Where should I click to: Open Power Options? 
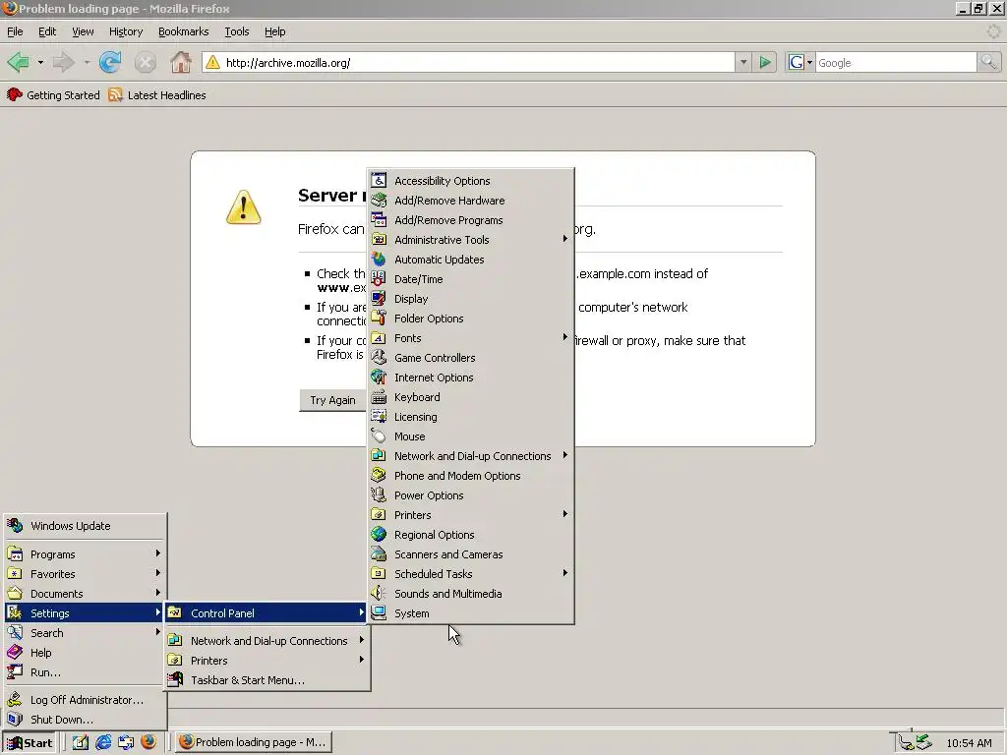pyautogui.click(x=471, y=495)
